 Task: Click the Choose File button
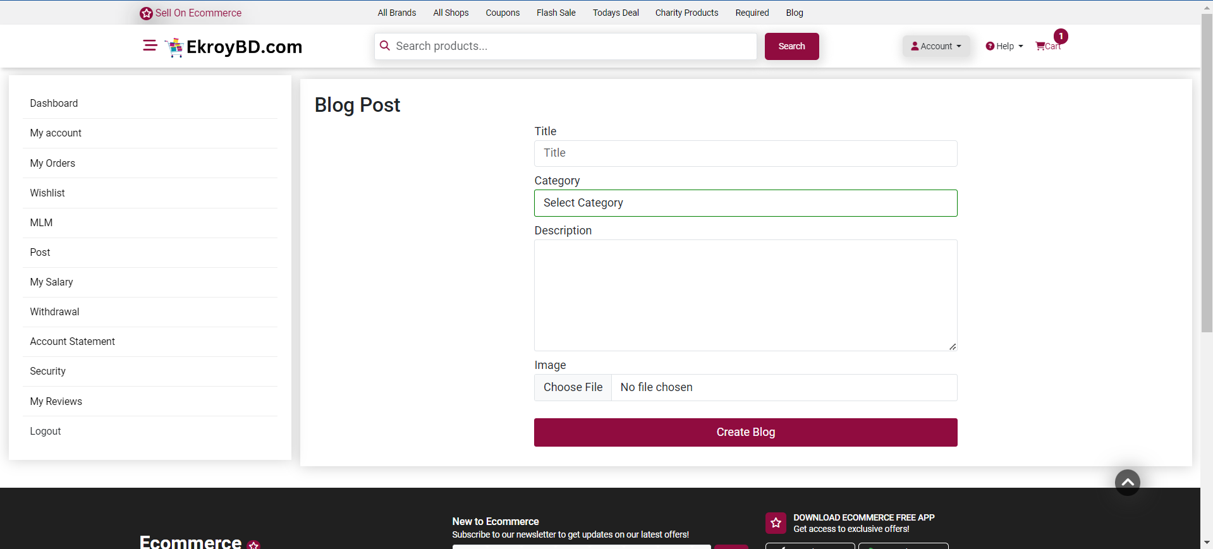tap(573, 387)
